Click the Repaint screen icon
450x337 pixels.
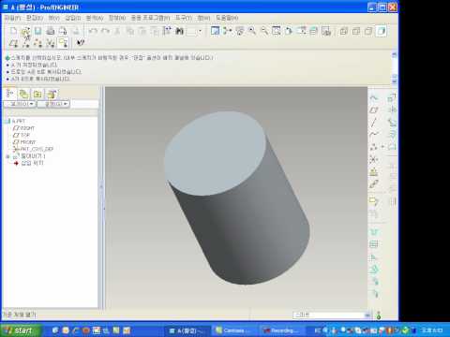coord(215,31)
